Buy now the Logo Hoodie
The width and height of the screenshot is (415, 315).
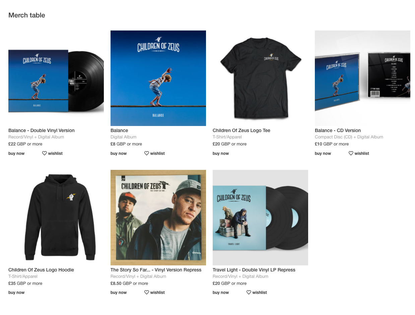point(16,293)
